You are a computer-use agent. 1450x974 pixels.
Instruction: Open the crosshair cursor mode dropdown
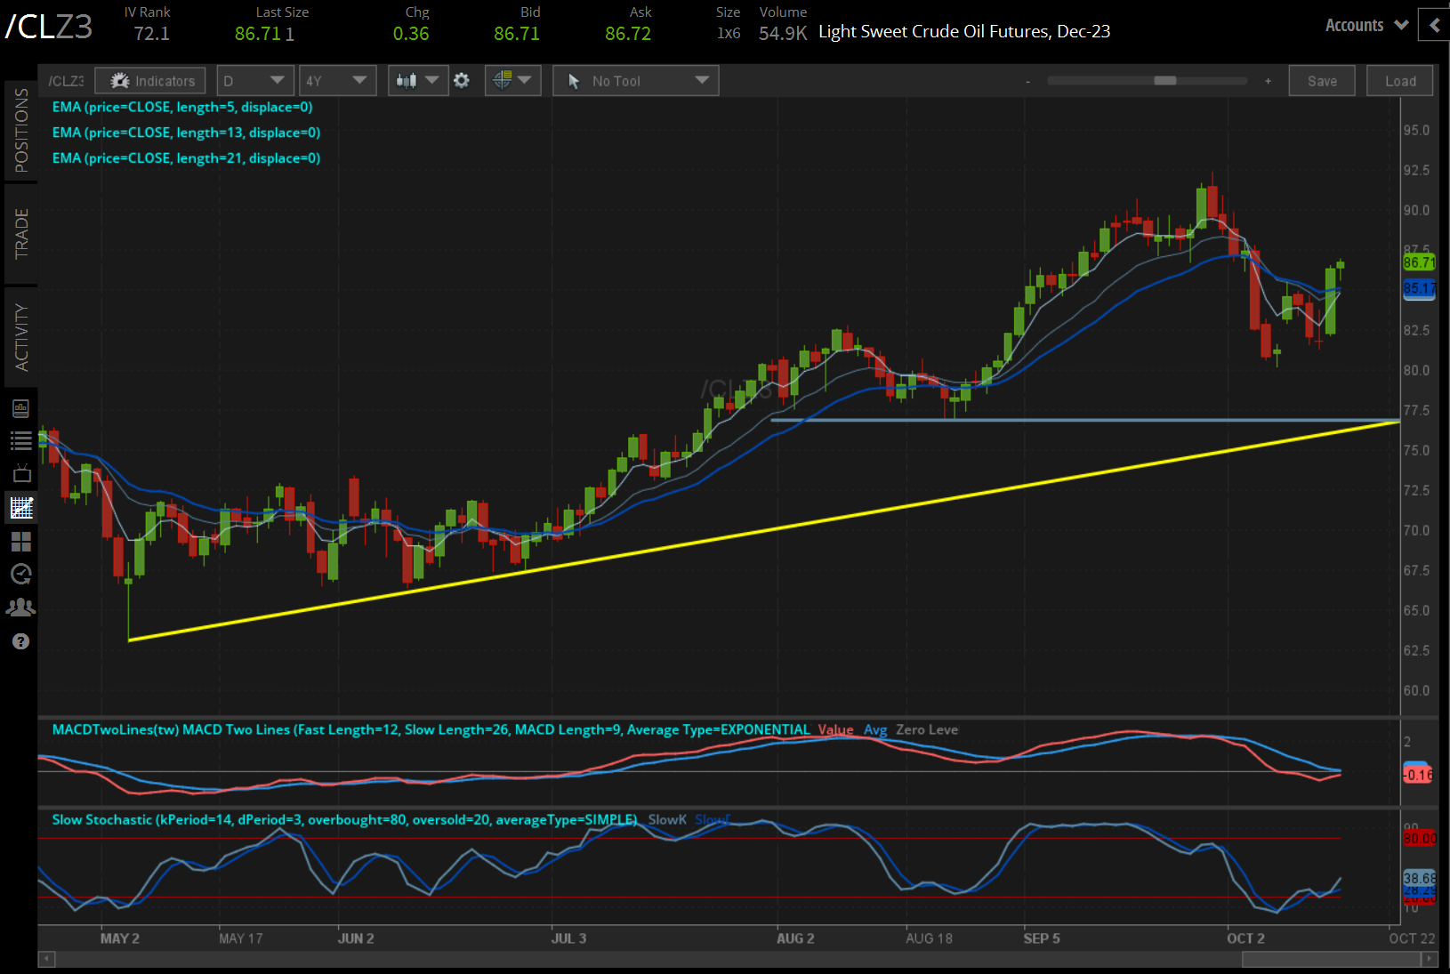[512, 81]
